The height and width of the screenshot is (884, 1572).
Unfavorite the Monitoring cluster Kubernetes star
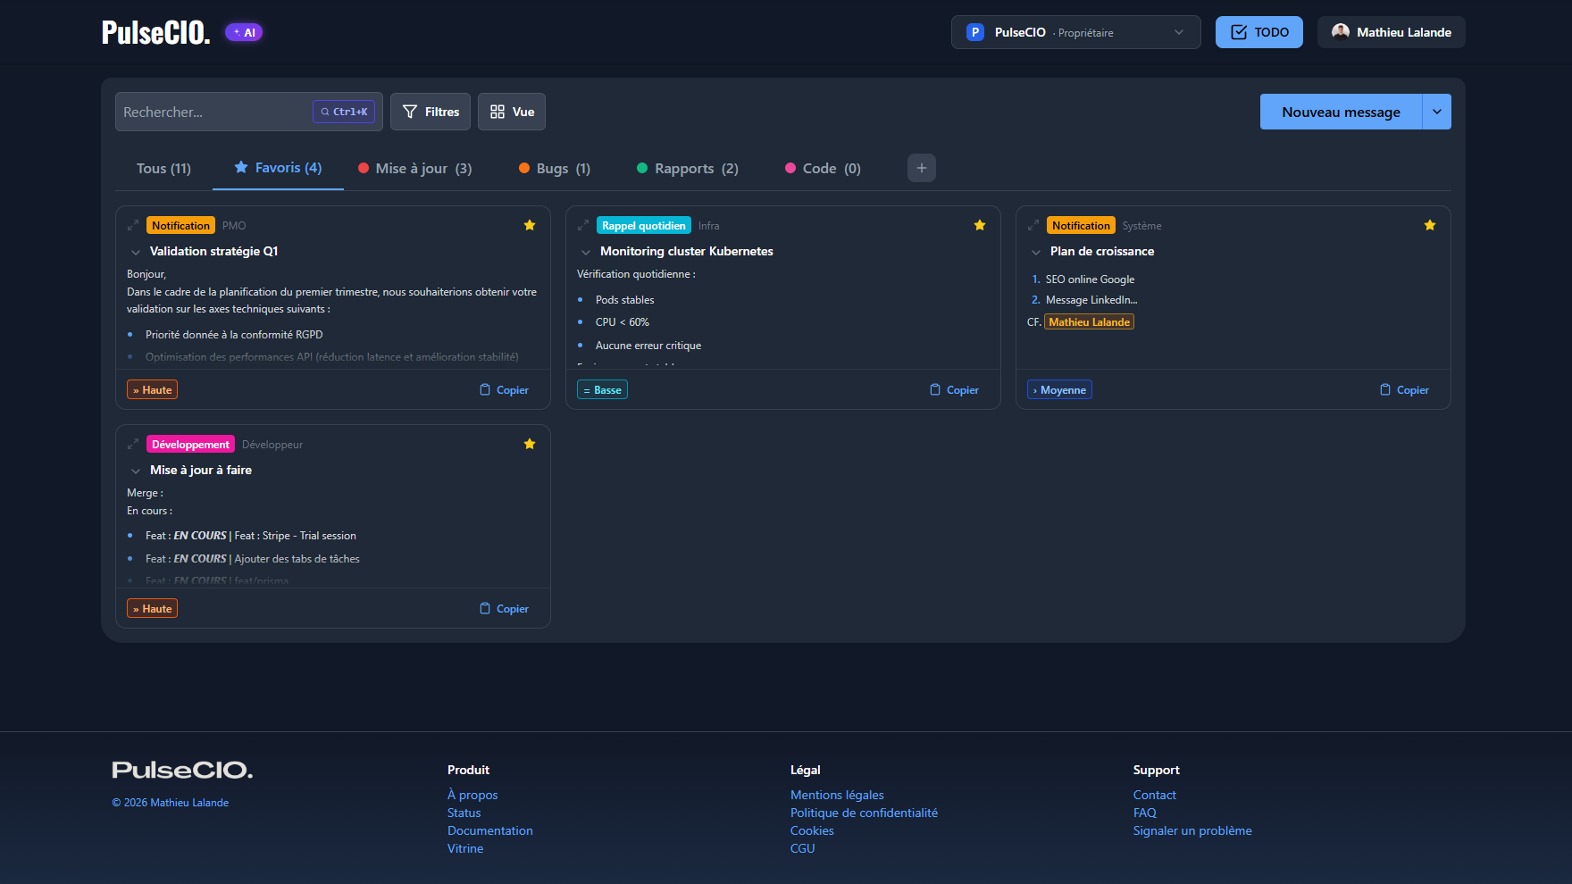(x=980, y=225)
